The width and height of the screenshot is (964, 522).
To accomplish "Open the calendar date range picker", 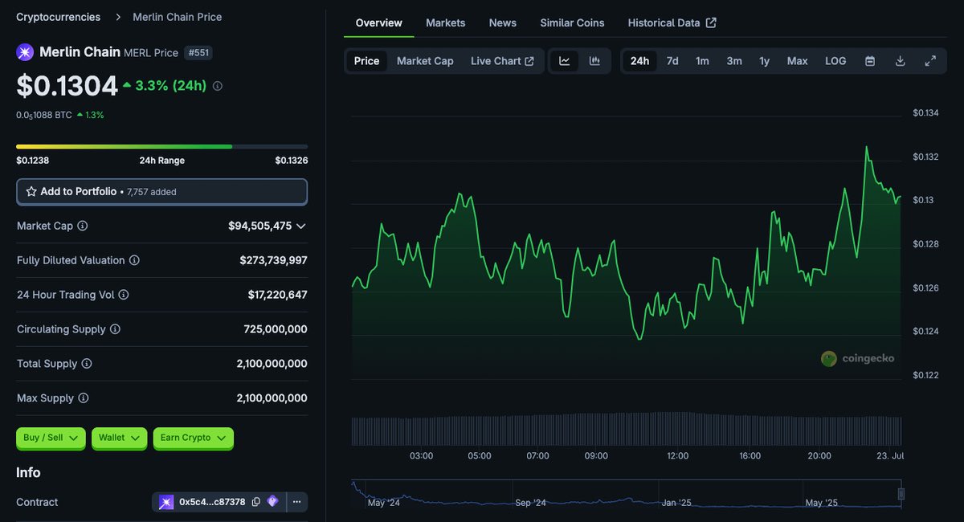I will tap(870, 61).
